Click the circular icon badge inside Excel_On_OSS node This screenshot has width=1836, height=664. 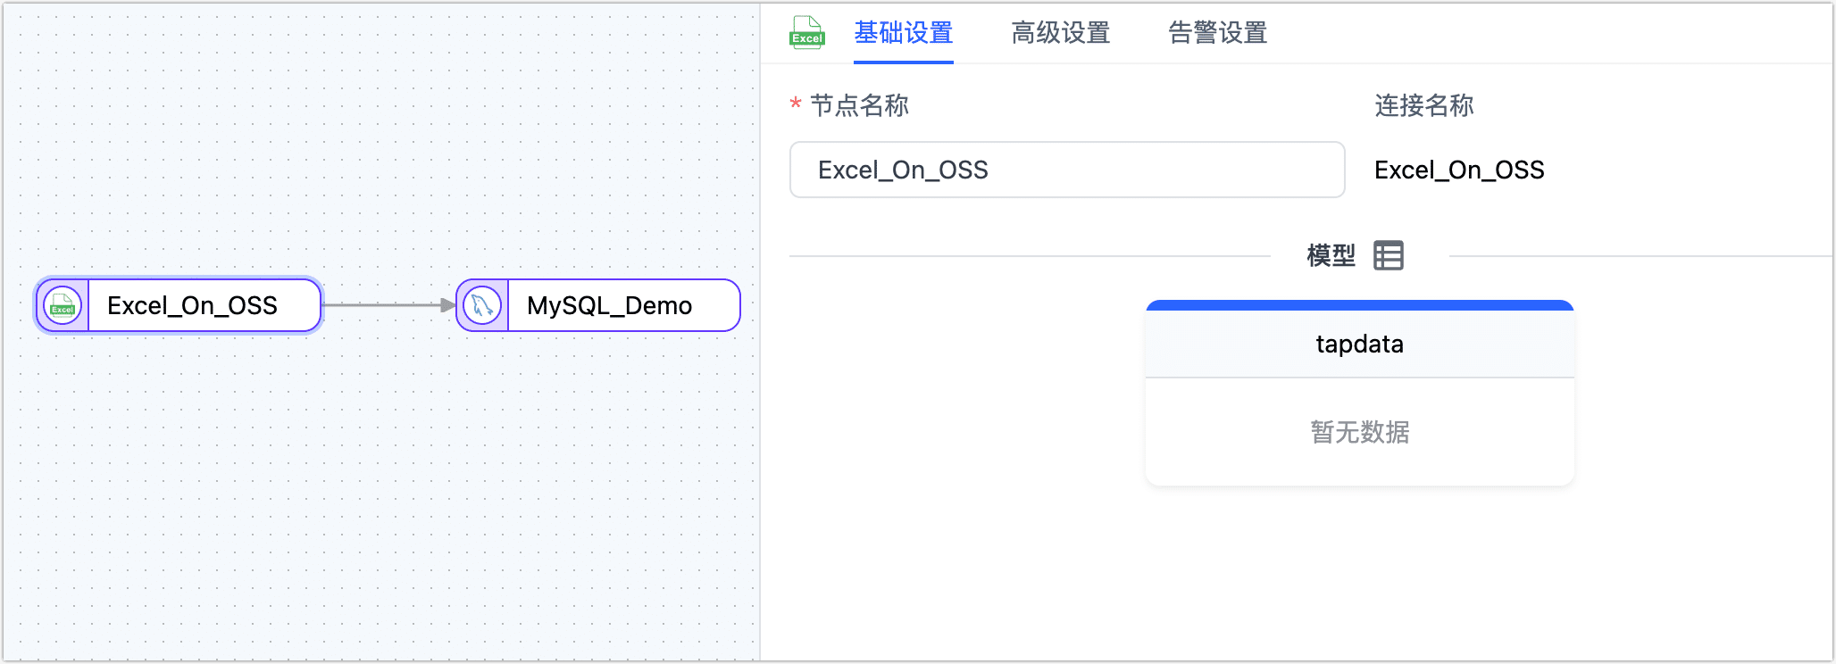[x=61, y=305]
